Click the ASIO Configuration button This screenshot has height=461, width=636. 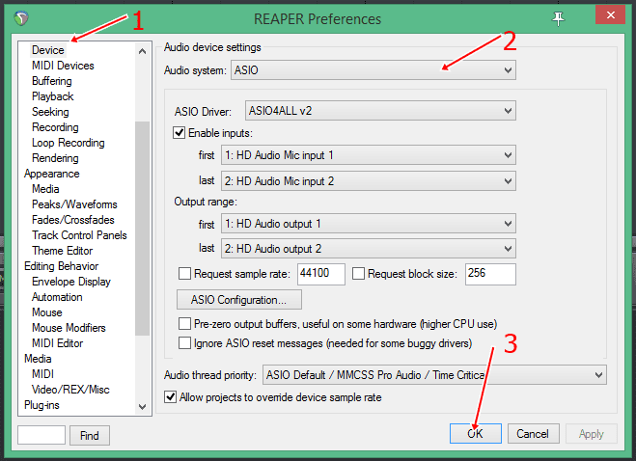(x=239, y=299)
